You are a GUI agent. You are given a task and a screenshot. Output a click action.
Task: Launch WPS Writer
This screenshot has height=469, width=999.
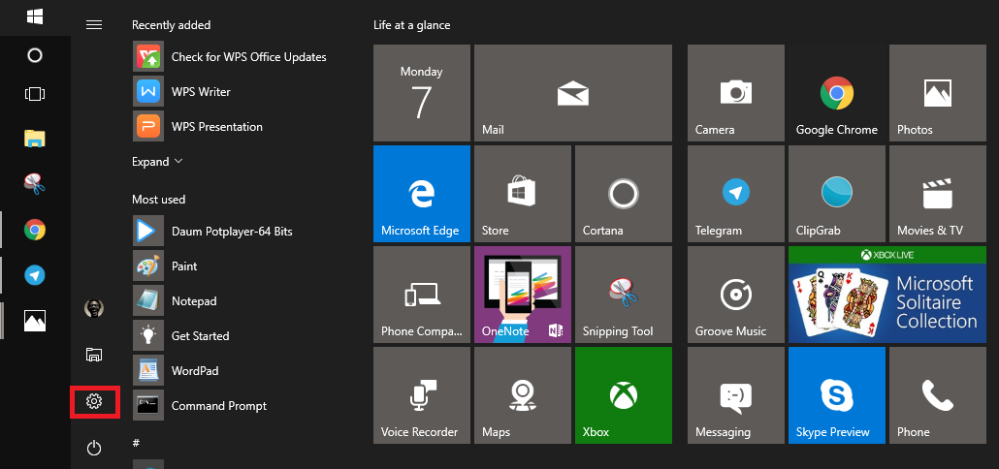click(x=182, y=92)
